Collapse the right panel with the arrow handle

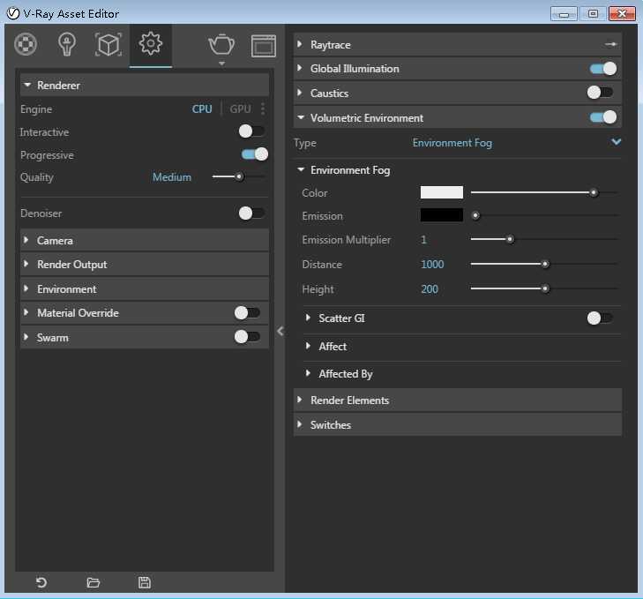[x=280, y=331]
